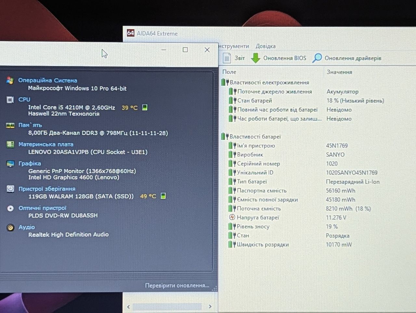Click the horizontal scrollbar left arrow
The height and width of the screenshot is (313, 416).
pos(128,306)
